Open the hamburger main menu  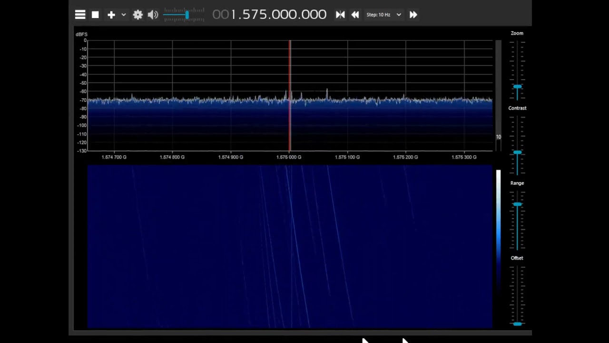(x=80, y=15)
